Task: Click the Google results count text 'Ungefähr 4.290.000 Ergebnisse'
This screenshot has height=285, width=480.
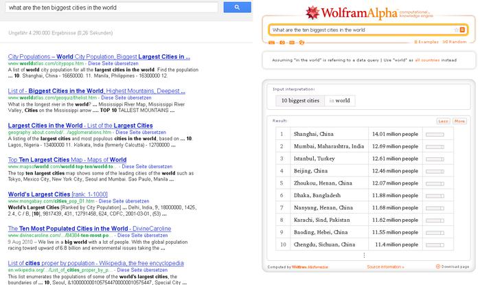Action: (x=42, y=33)
